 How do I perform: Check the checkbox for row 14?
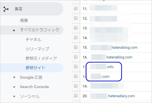pos(76,37)
